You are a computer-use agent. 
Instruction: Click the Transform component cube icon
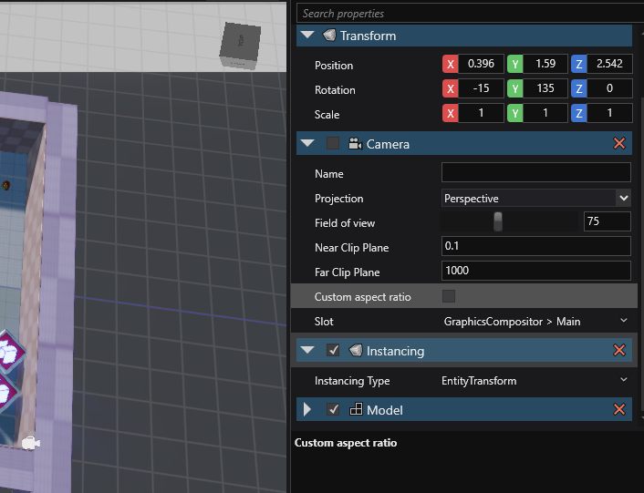point(329,36)
